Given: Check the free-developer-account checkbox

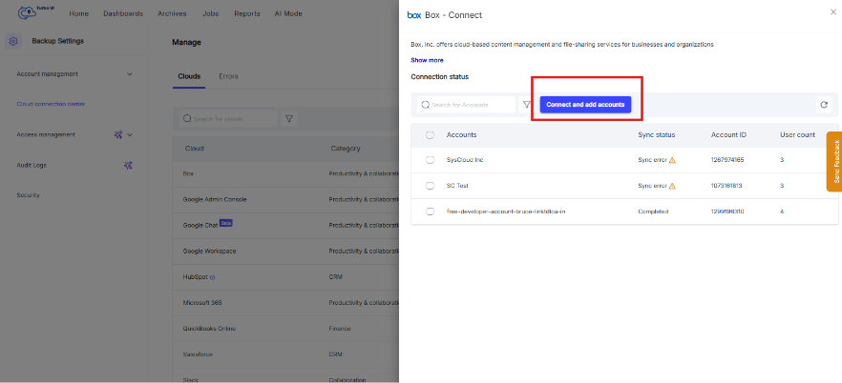Looking at the screenshot, I should (430, 212).
